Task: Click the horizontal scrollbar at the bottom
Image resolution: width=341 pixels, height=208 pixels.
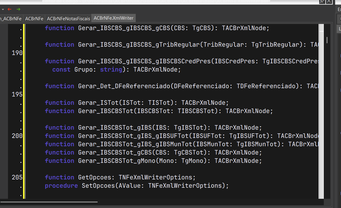Action: [49, 202]
